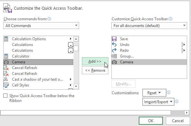Click the info icon next to Reset
Viewport: 191px width, 126px height.
pos(168,93)
